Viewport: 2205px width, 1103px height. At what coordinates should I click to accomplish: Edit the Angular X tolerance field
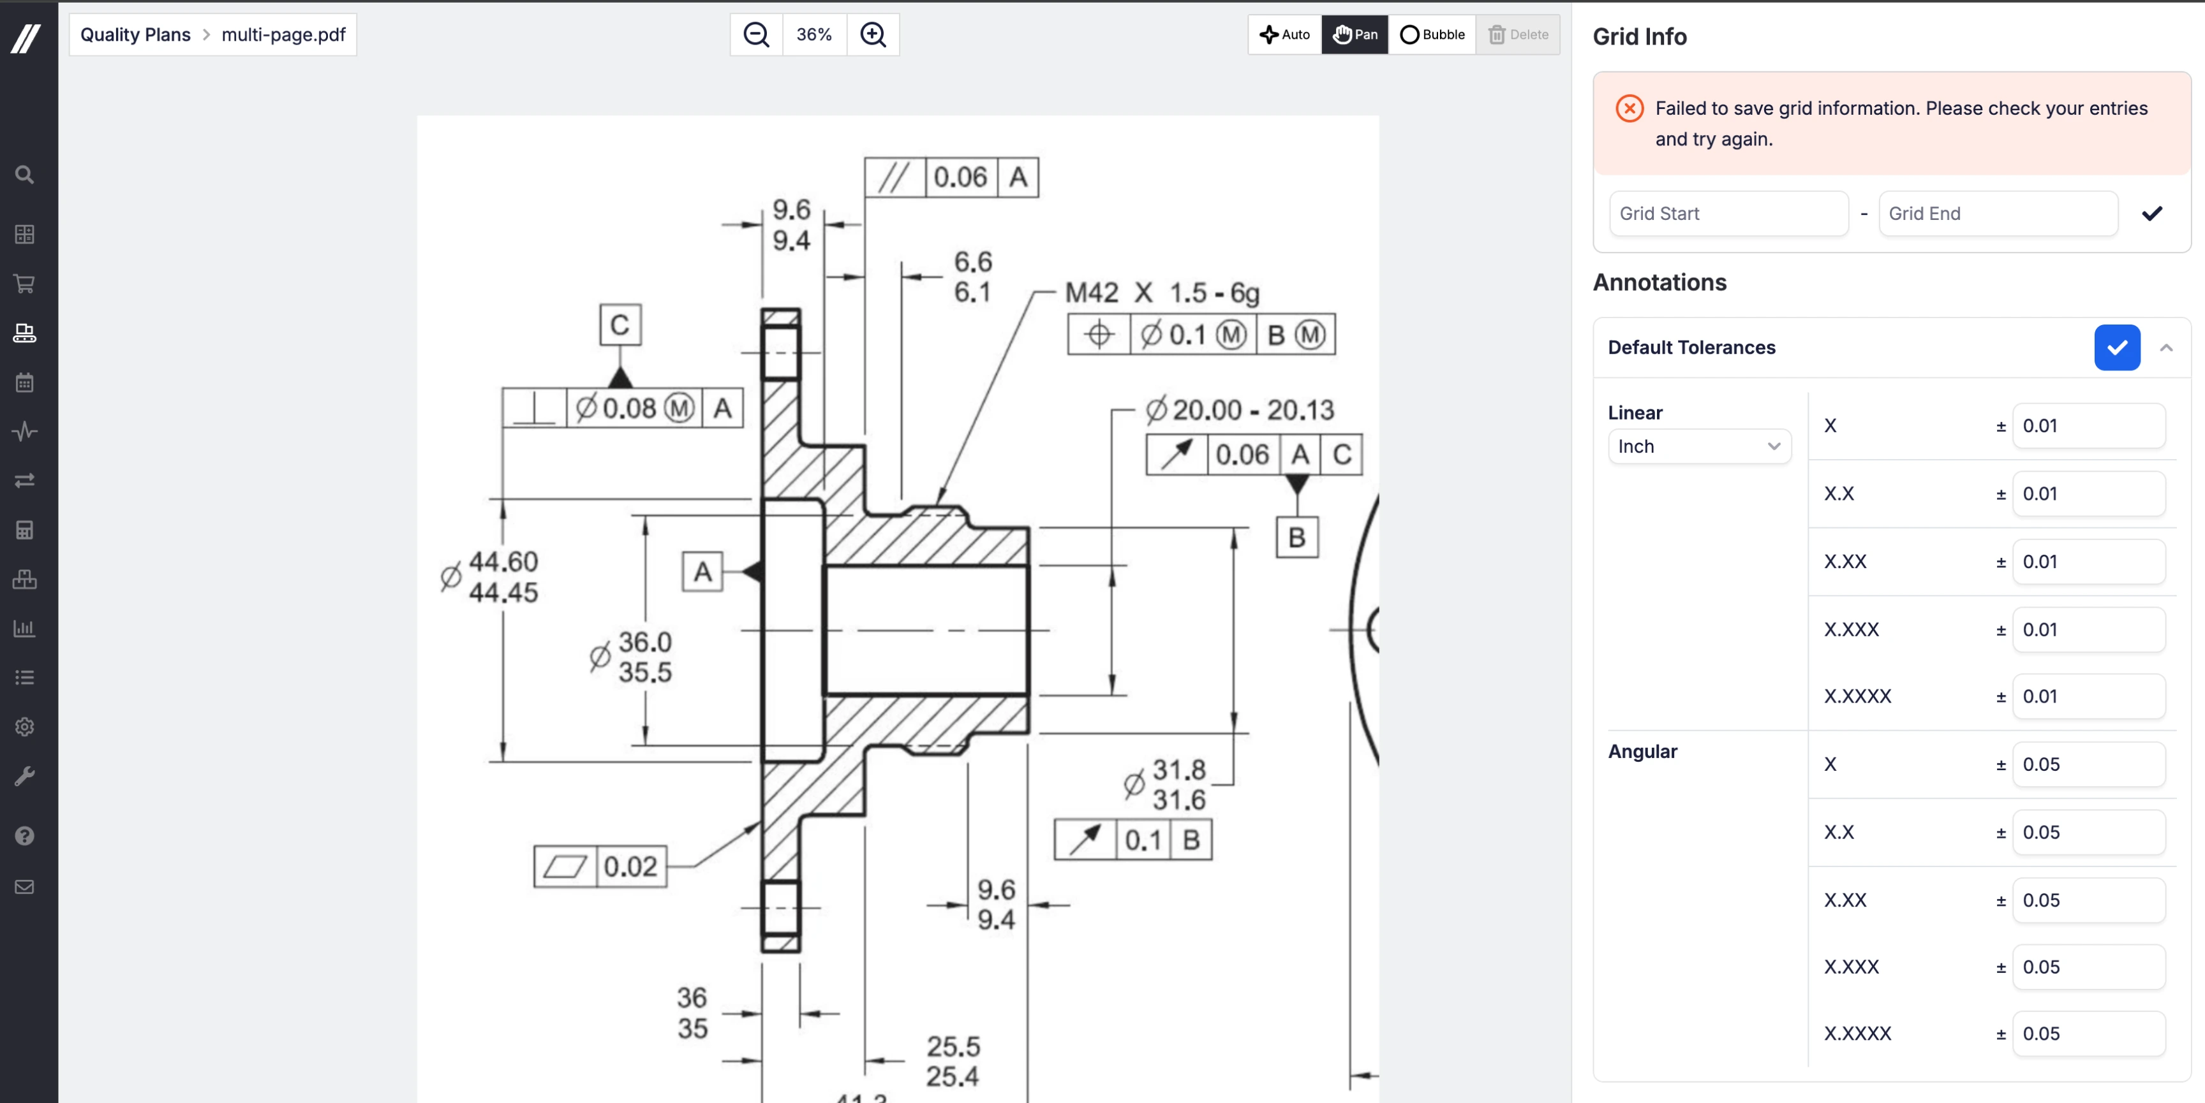[x=2089, y=765]
